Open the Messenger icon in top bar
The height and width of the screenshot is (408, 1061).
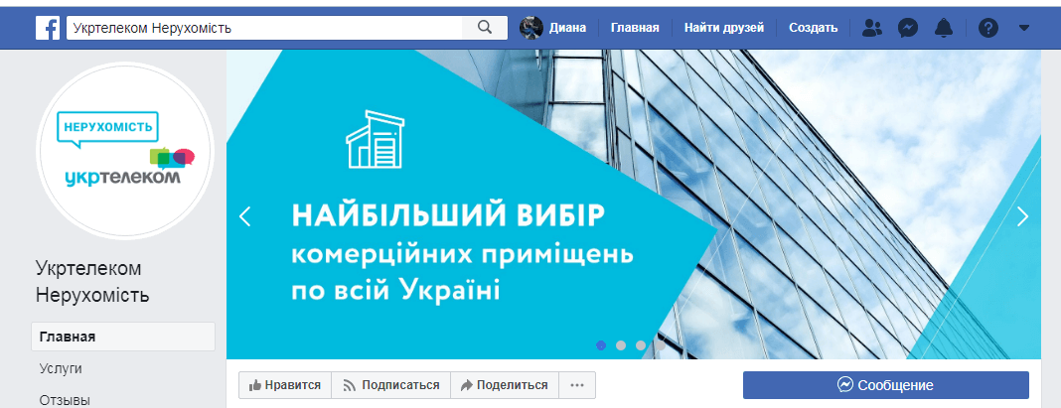coord(907,28)
